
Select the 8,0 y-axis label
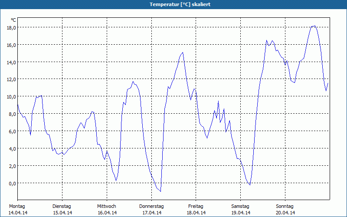[13, 114]
